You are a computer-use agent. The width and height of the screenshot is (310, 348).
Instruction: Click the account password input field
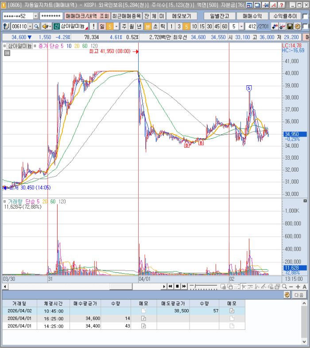point(51,16)
